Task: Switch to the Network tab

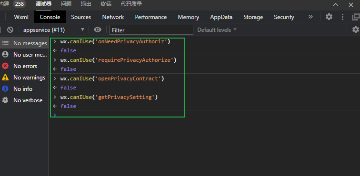Action: pyautogui.click(x=113, y=17)
